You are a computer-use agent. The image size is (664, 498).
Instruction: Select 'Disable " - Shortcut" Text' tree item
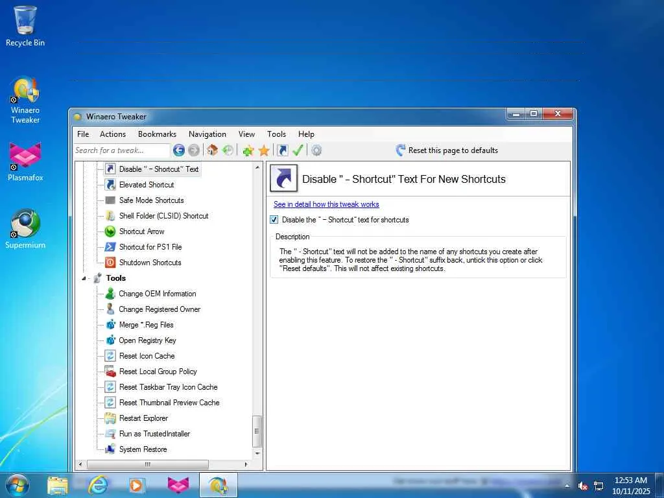[158, 169]
